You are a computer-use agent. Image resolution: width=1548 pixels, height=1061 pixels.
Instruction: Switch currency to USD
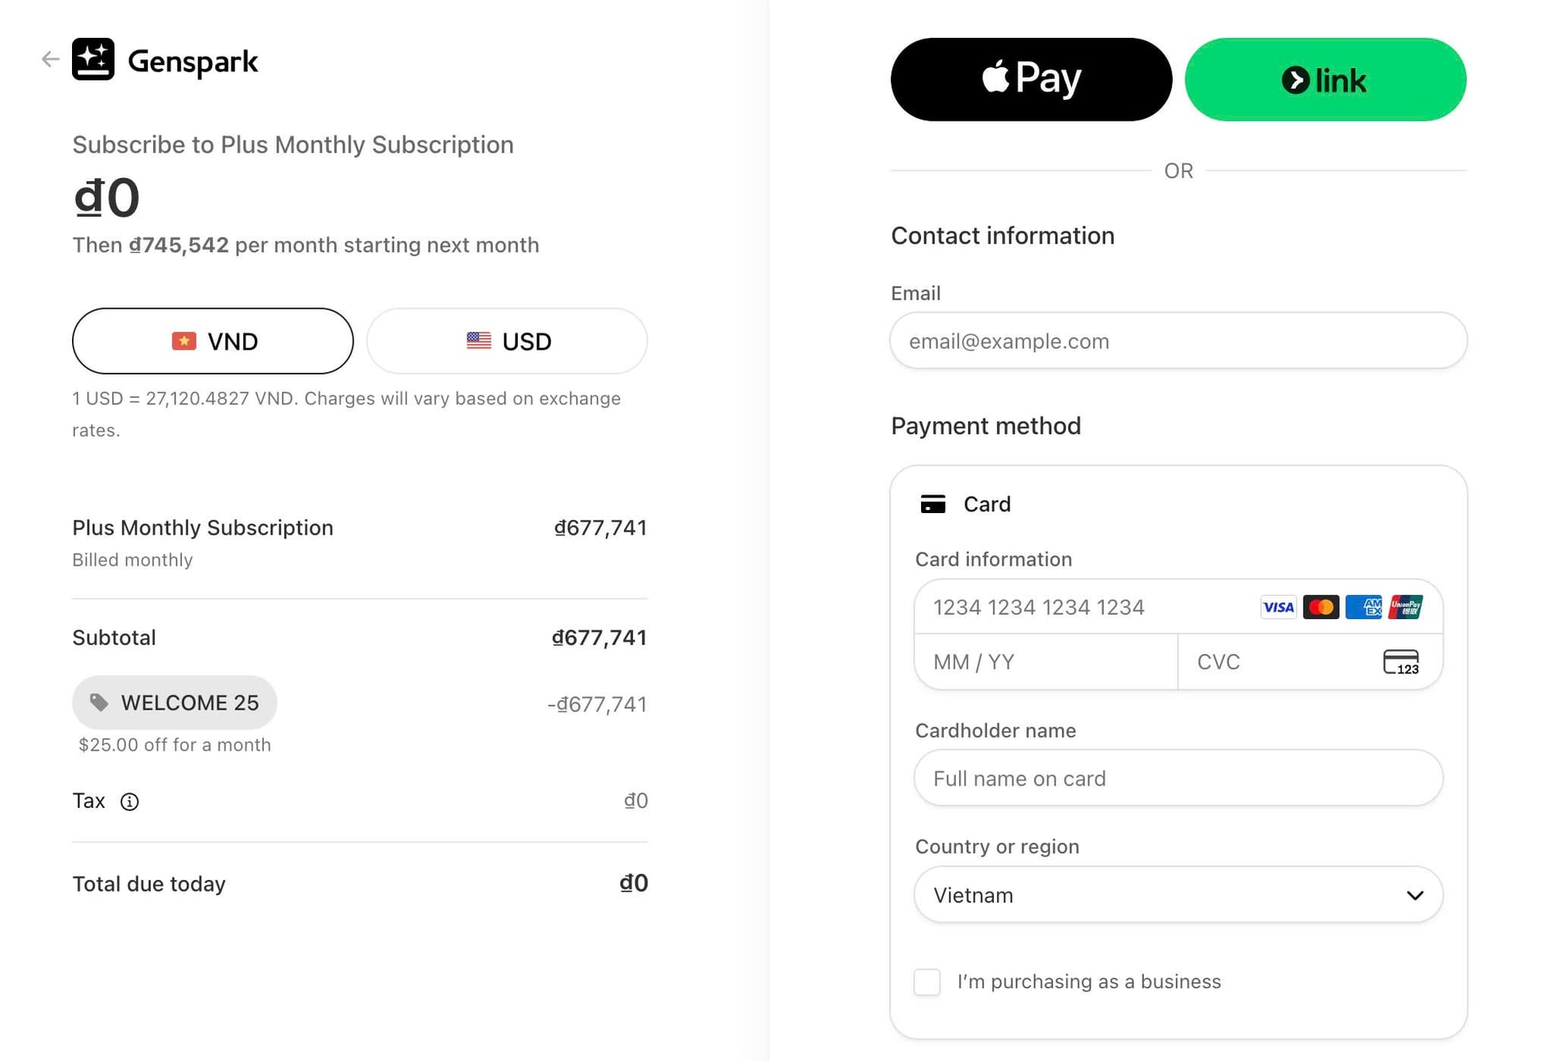pyautogui.click(x=507, y=341)
